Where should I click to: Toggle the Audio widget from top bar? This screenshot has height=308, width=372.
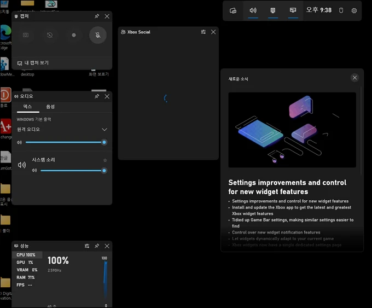pyautogui.click(x=253, y=10)
